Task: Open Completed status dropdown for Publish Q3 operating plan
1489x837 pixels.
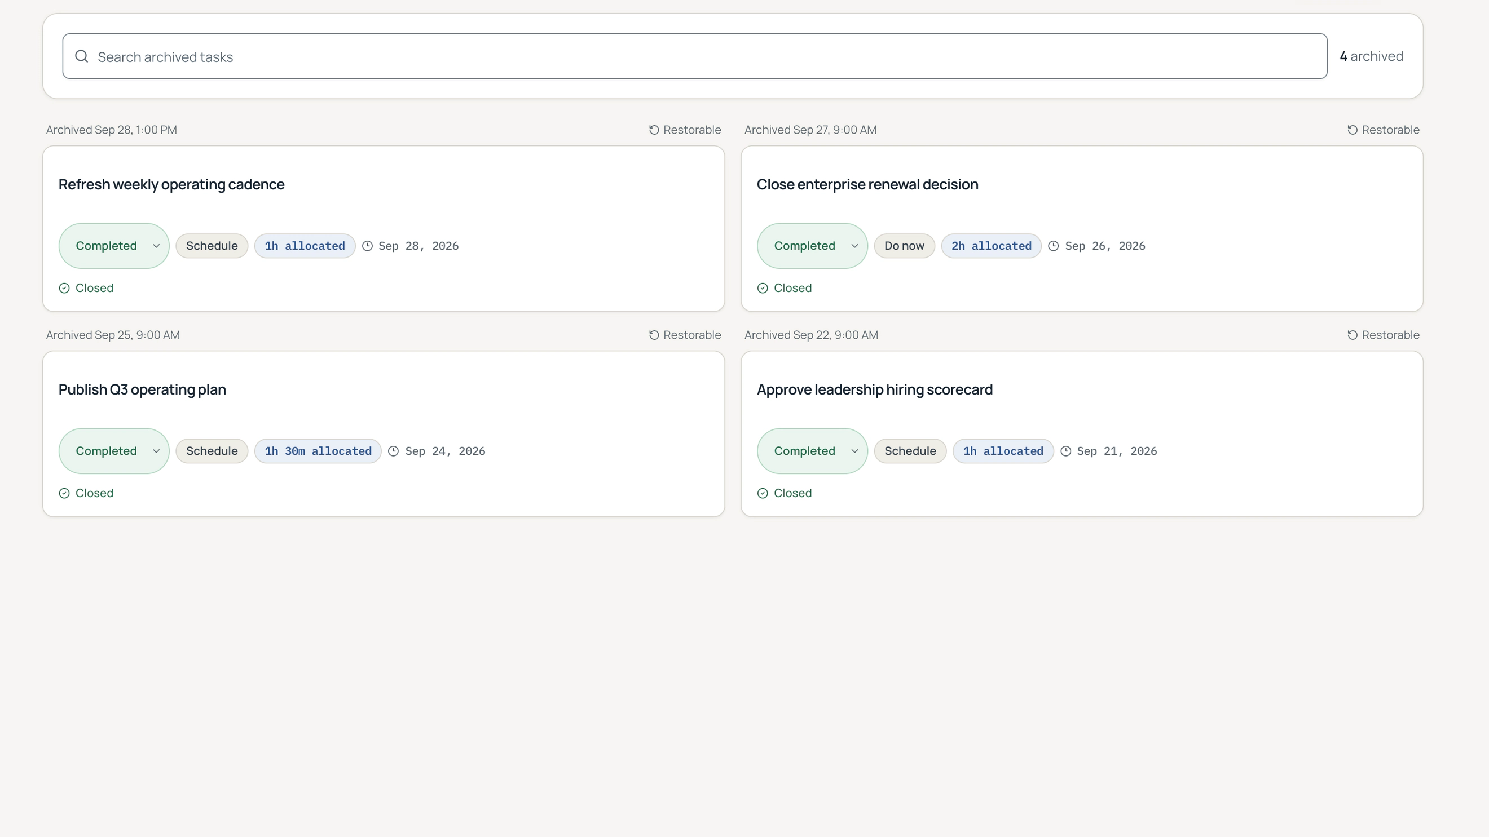Action: click(x=114, y=451)
